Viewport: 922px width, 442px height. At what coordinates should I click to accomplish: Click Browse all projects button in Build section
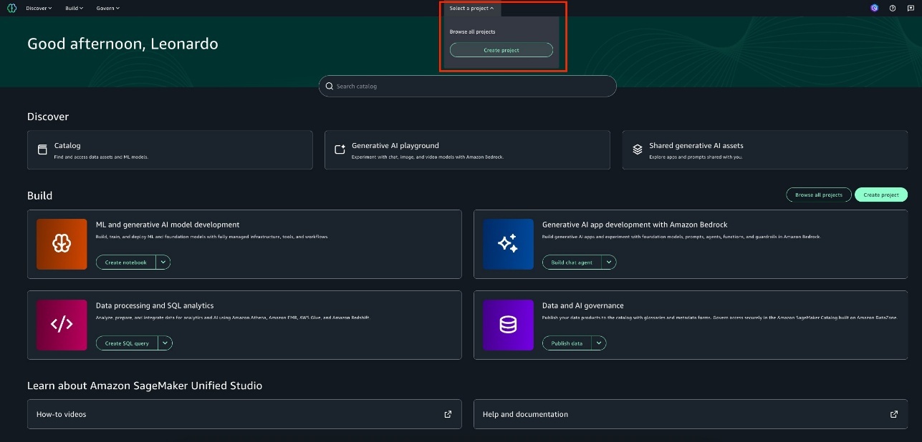click(819, 195)
